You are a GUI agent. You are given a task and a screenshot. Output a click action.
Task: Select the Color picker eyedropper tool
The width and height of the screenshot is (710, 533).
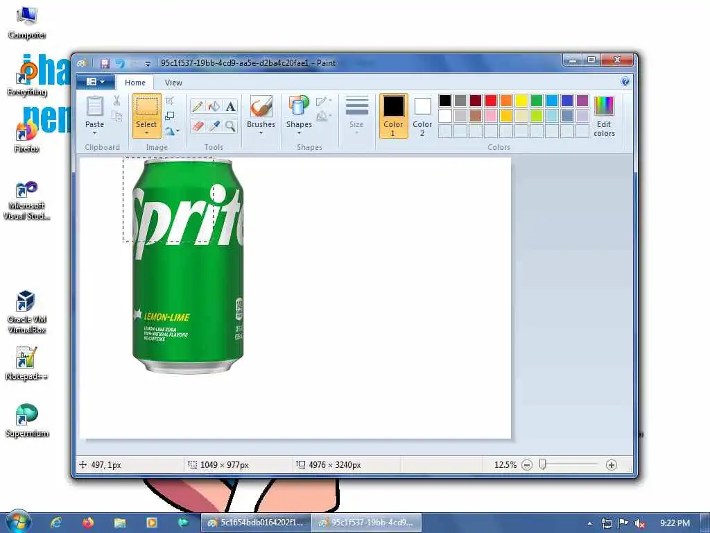pyautogui.click(x=214, y=126)
